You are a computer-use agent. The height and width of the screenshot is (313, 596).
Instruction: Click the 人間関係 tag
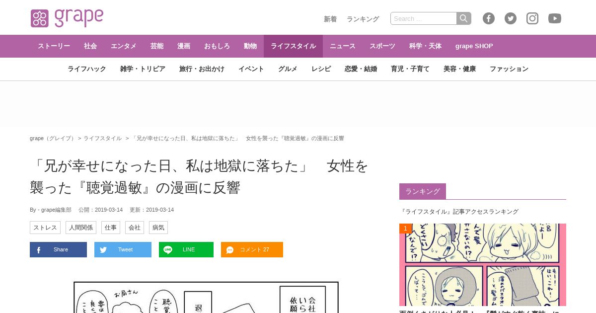(81, 228)
